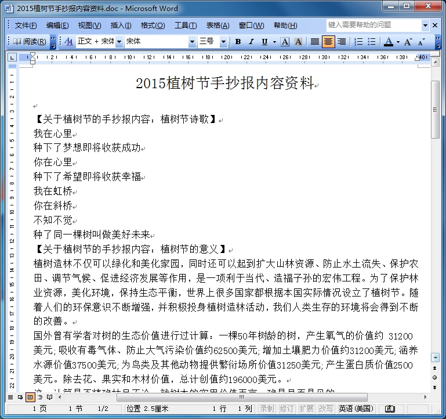This screenshot has height=419, width=446.
Task: Open Reading layout view
Action: (30, 42)
